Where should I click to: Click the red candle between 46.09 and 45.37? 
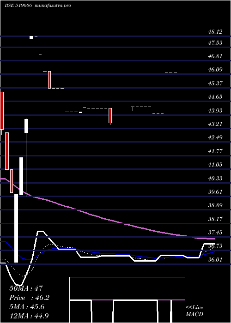(x=49, y=80)
